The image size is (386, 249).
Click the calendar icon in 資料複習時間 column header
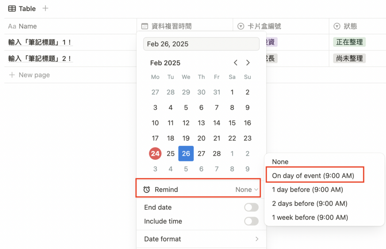[x=144, y=26]
